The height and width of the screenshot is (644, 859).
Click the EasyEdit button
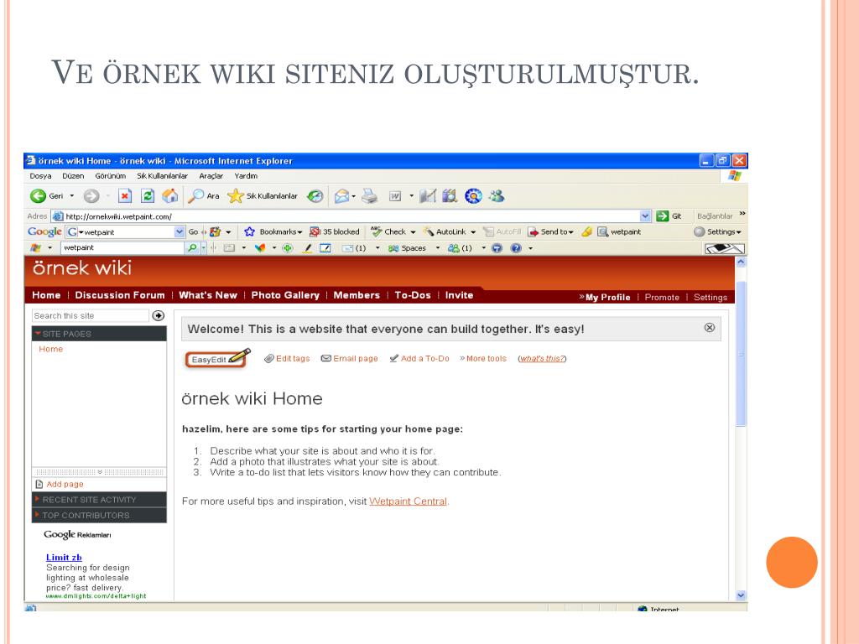(x=217, y=359)
